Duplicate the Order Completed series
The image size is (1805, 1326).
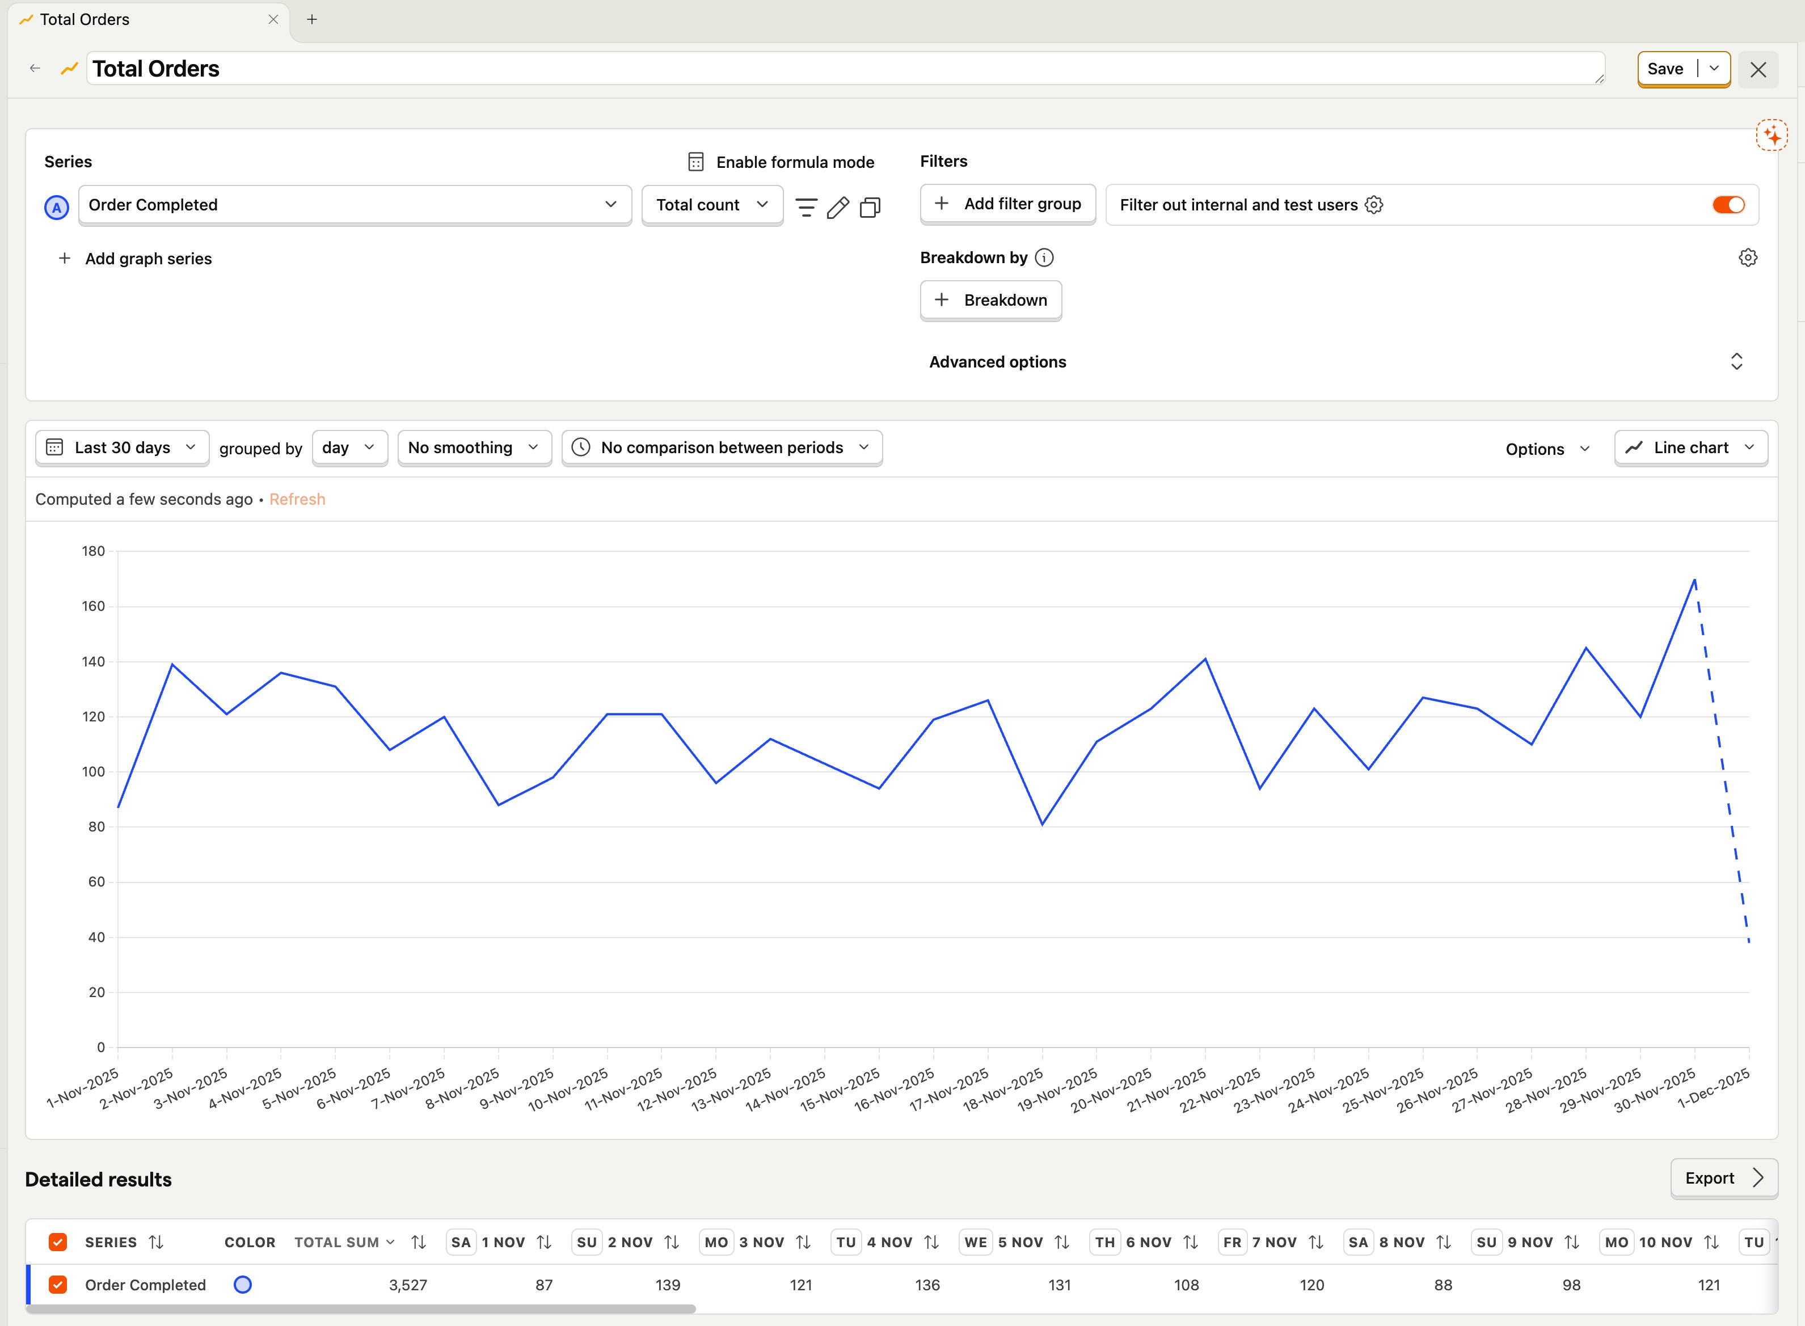pyautogui.click(x=870, y=207)
